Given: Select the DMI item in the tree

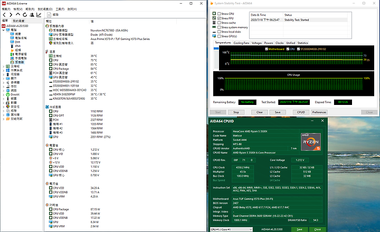Looking at the screenshot, I should click(17, 42).
